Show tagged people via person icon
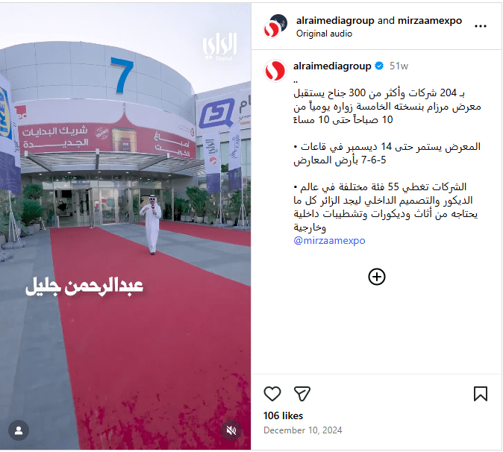Viewport: 503px width, 452px height. tap(19, 430)
